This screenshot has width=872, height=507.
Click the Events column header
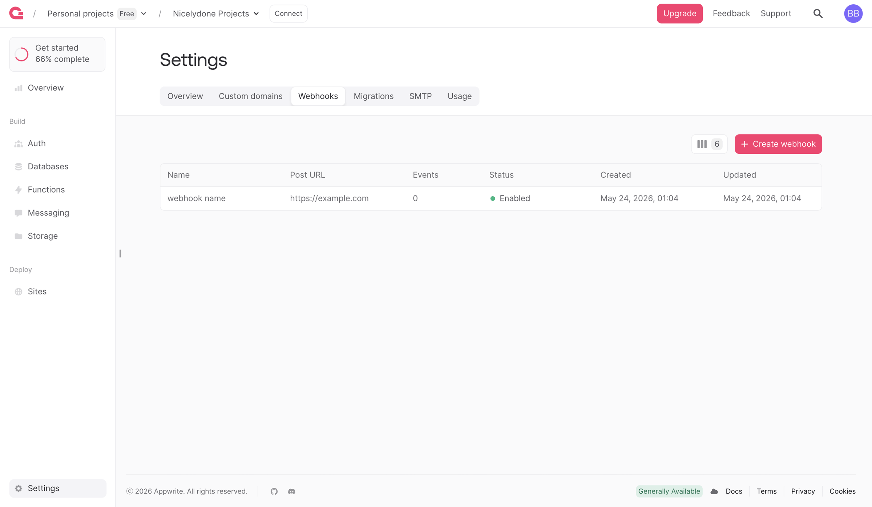(425, 175)
